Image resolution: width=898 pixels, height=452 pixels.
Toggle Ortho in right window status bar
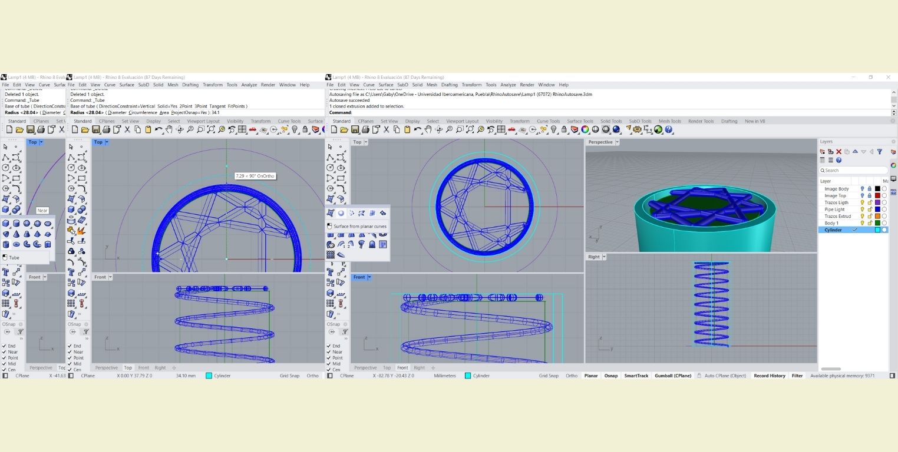tap(572, 375)
